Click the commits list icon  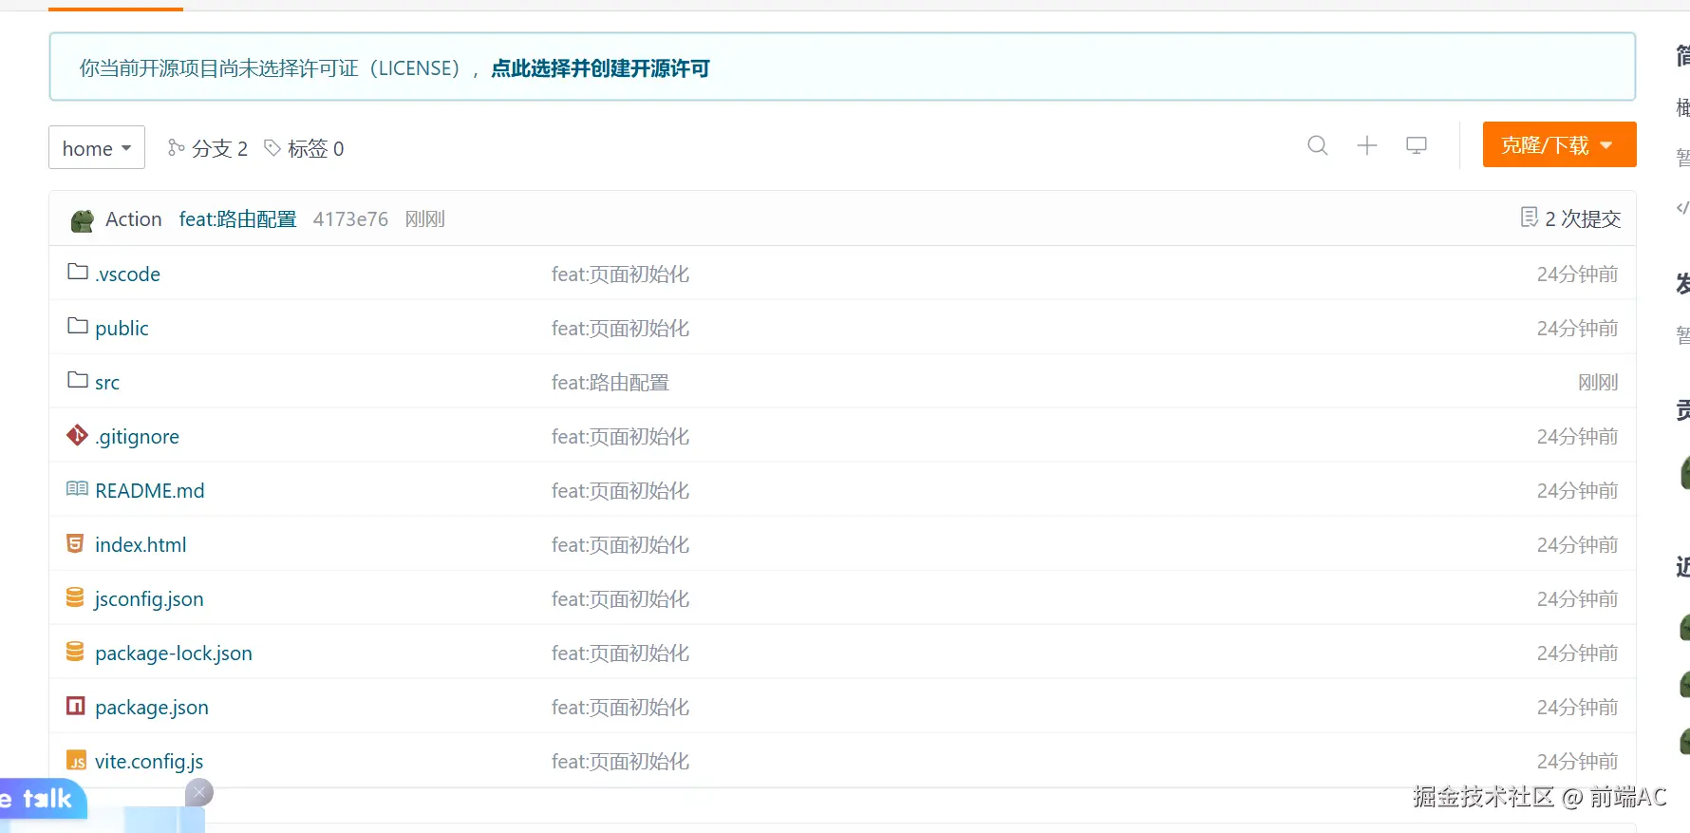pyautogui.click(x=1529, y=218)
